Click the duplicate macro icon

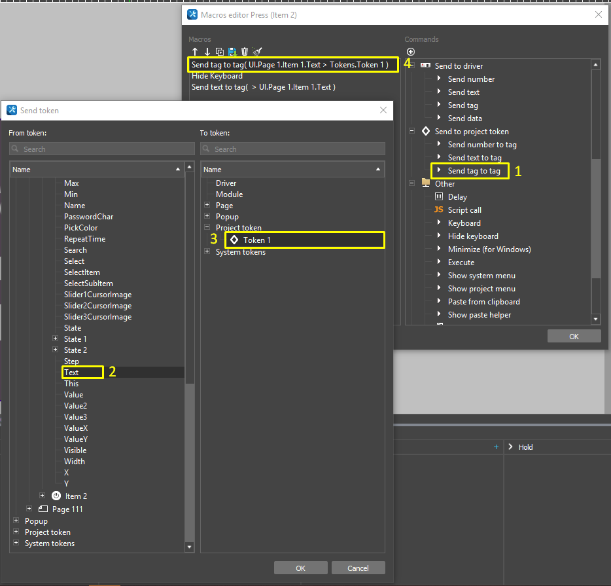[220, 52]
